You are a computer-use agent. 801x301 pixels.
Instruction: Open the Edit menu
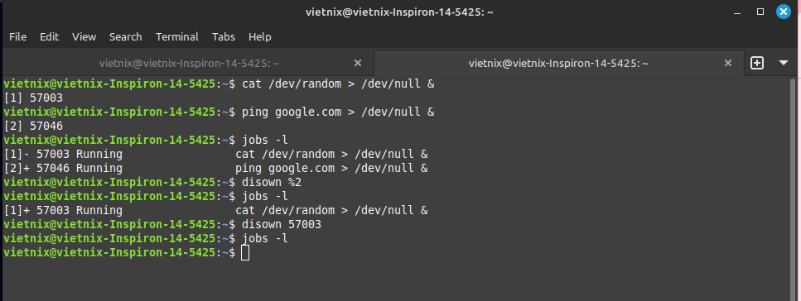tap(49, 36)
